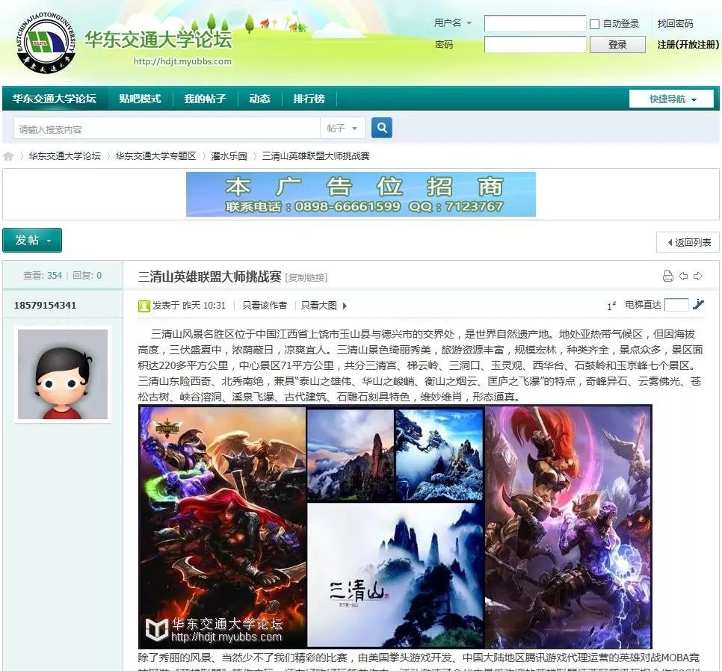The image size is (722, 671).
Task: Click the lightning icon next to 电梯直达
Action: point(697,305)
